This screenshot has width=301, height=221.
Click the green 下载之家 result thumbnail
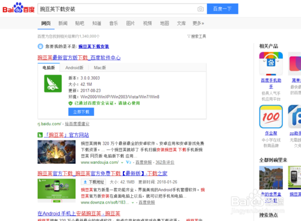57,191
